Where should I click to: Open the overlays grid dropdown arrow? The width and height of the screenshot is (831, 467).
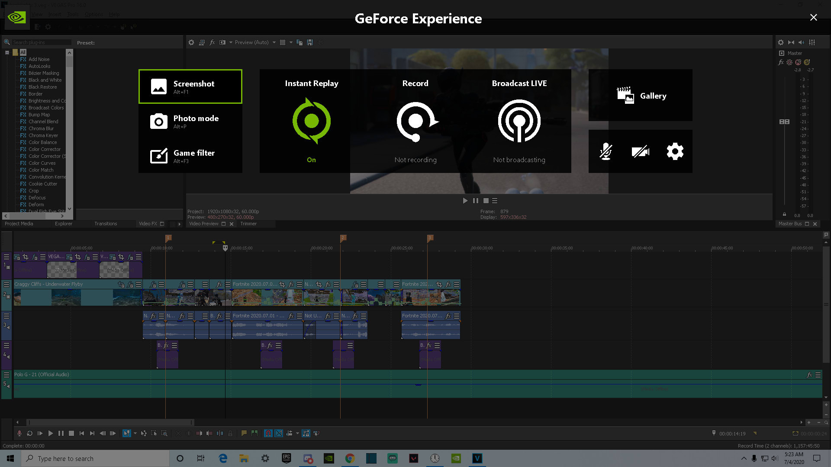point(291,42)
